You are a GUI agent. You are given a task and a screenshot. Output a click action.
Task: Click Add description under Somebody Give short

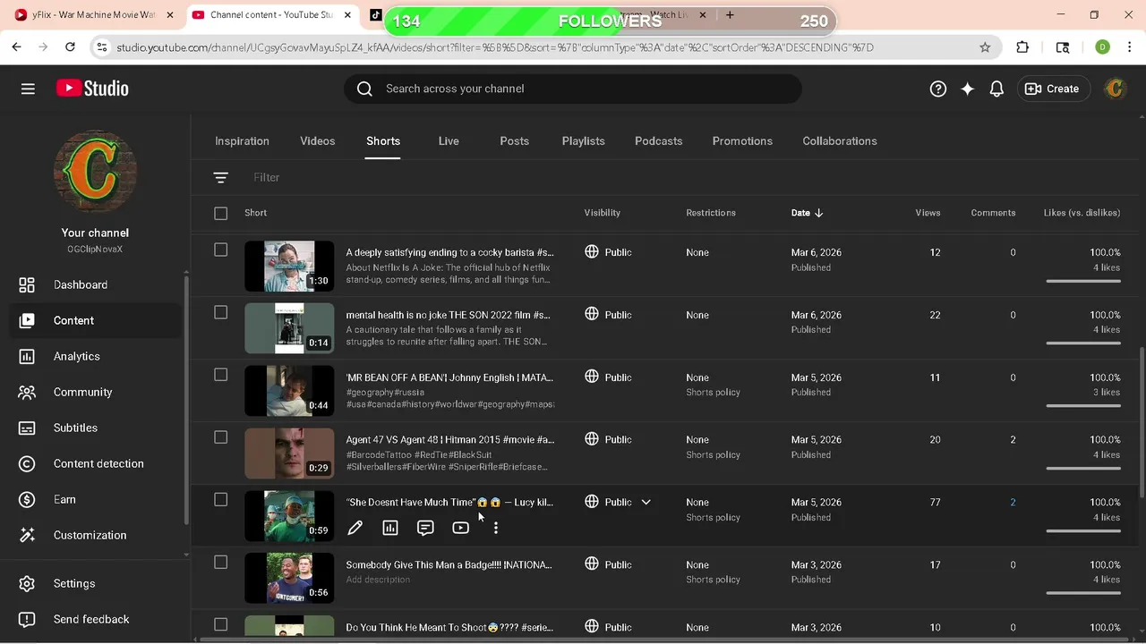(378, 580)
